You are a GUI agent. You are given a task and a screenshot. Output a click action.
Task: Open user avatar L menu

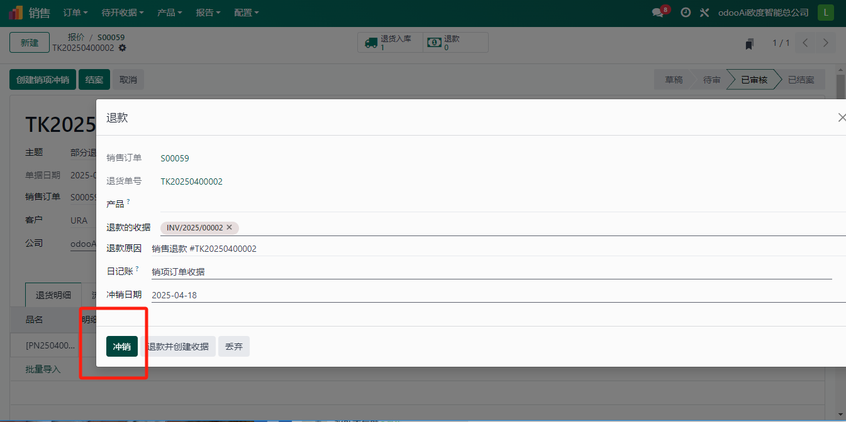(x=826, y=13)
